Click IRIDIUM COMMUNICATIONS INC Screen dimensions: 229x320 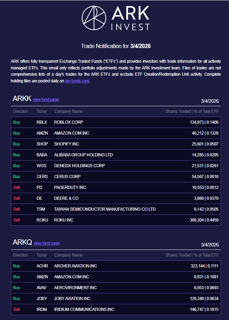pos(84,309)
